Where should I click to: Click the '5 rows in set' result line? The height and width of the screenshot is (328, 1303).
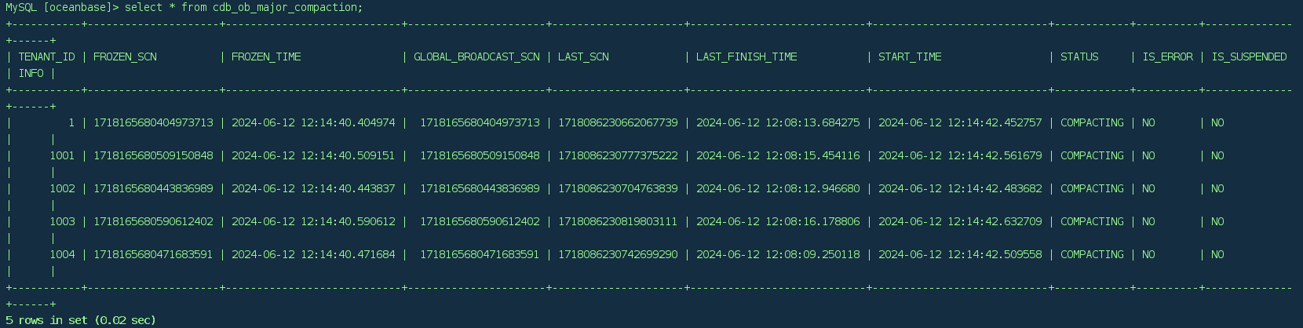[x=81, y=320]
